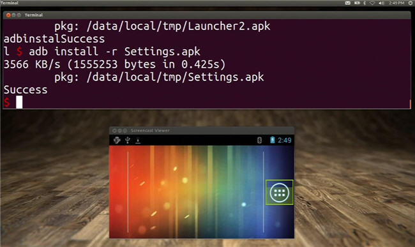Click the Terminal window title text

tap(34, 15)
